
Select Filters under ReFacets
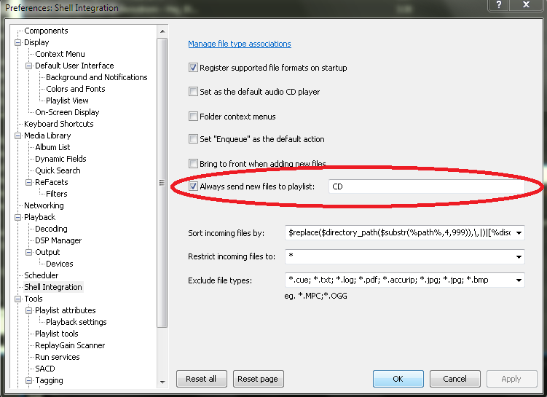click(57, 194)
